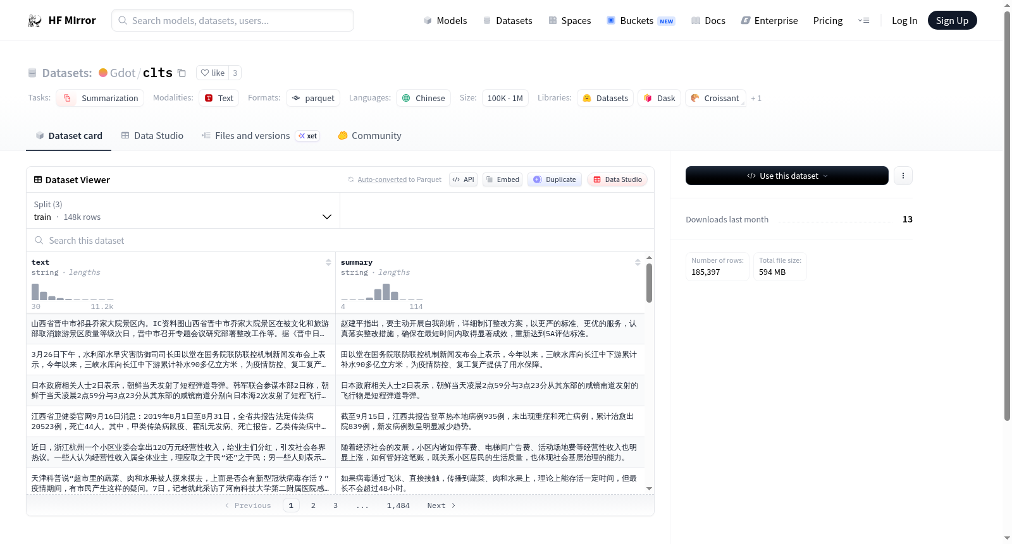Click the Log In link

click(x=904, y=21)
